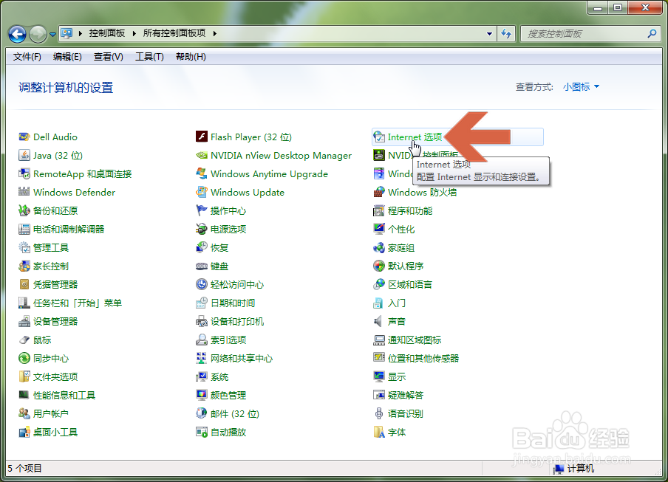
Task: Open the Dell Audio icon
Action: [24, 137]
